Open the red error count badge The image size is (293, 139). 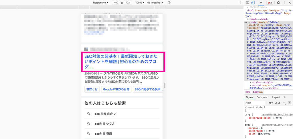(x=270, y=3)
